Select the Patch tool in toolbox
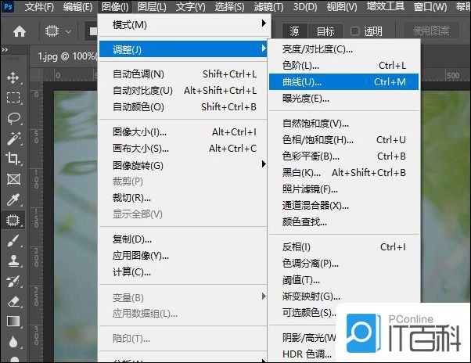Image resolution: width=471 pixels, height=363 pixels. 13,220
